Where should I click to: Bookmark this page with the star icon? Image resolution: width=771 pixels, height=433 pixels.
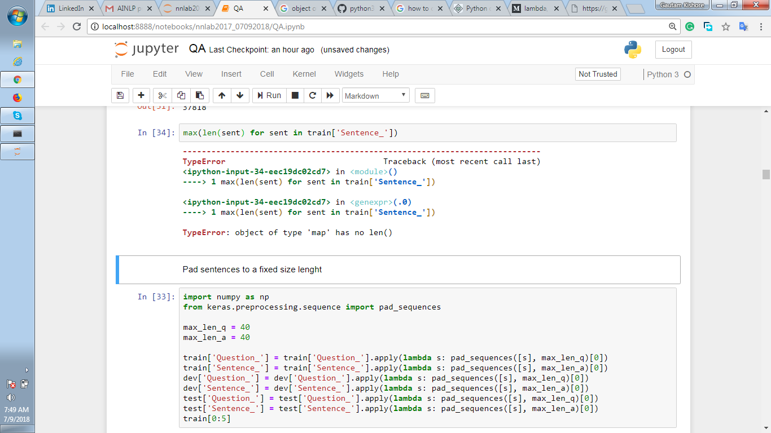tap(726, 26)
